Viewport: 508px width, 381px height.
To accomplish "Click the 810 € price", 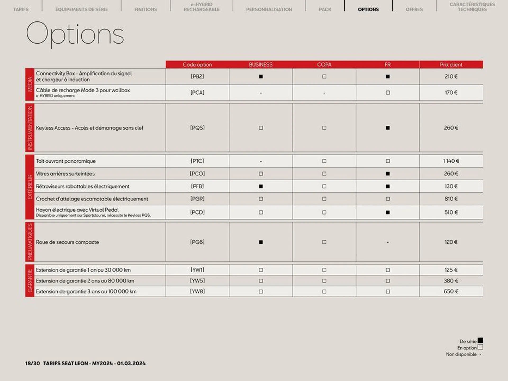I will (x=451, y=199).
